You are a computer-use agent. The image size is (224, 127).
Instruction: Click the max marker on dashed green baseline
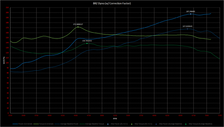pyautogui.click(x=87, y=43)
